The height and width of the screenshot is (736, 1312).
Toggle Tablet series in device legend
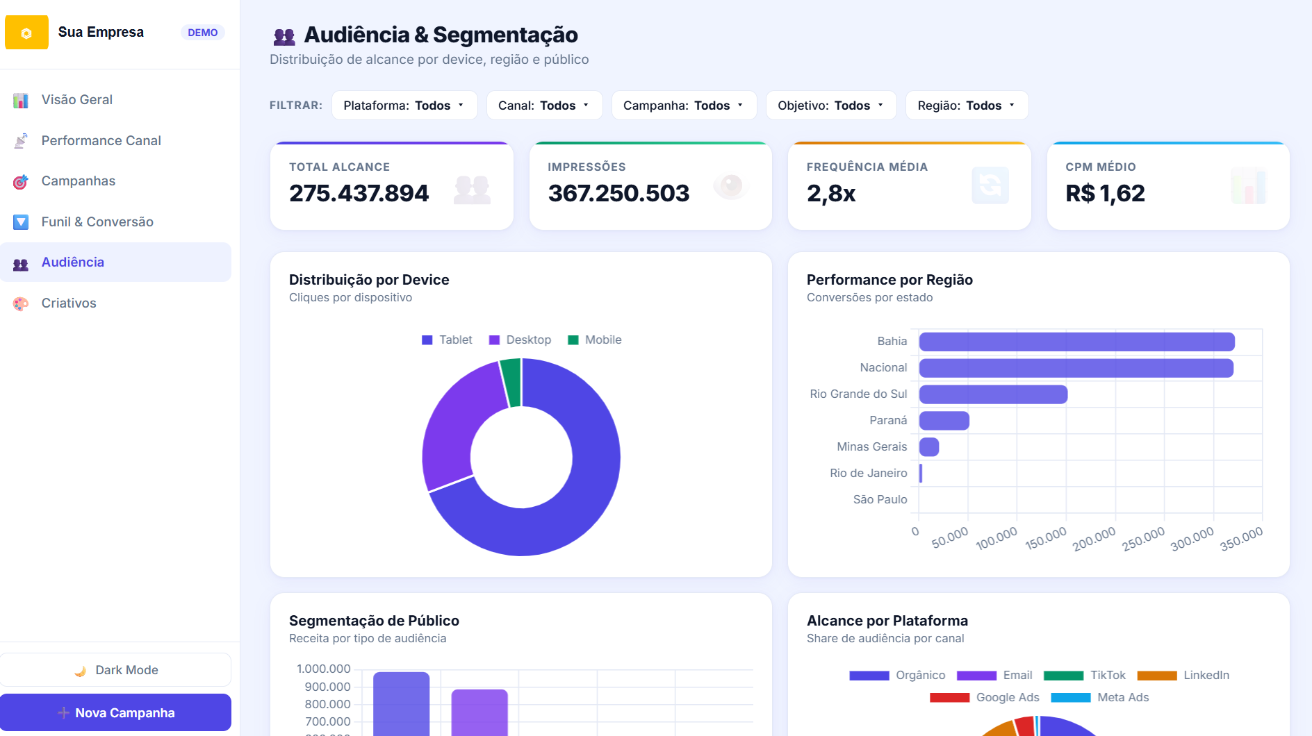click(447, 340)
